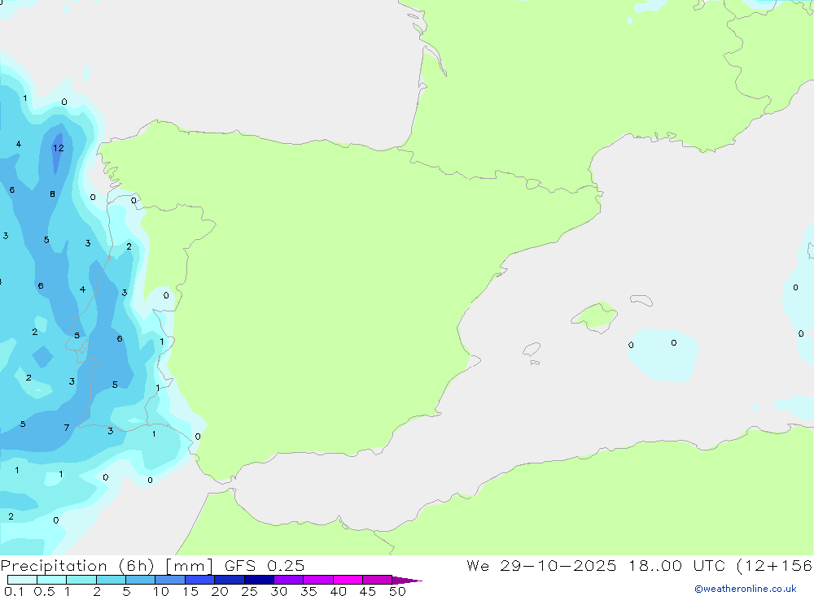This screenshot has width=814, height=596.
Task: Click the "45" legend scale label
Action: pos(368,591)
